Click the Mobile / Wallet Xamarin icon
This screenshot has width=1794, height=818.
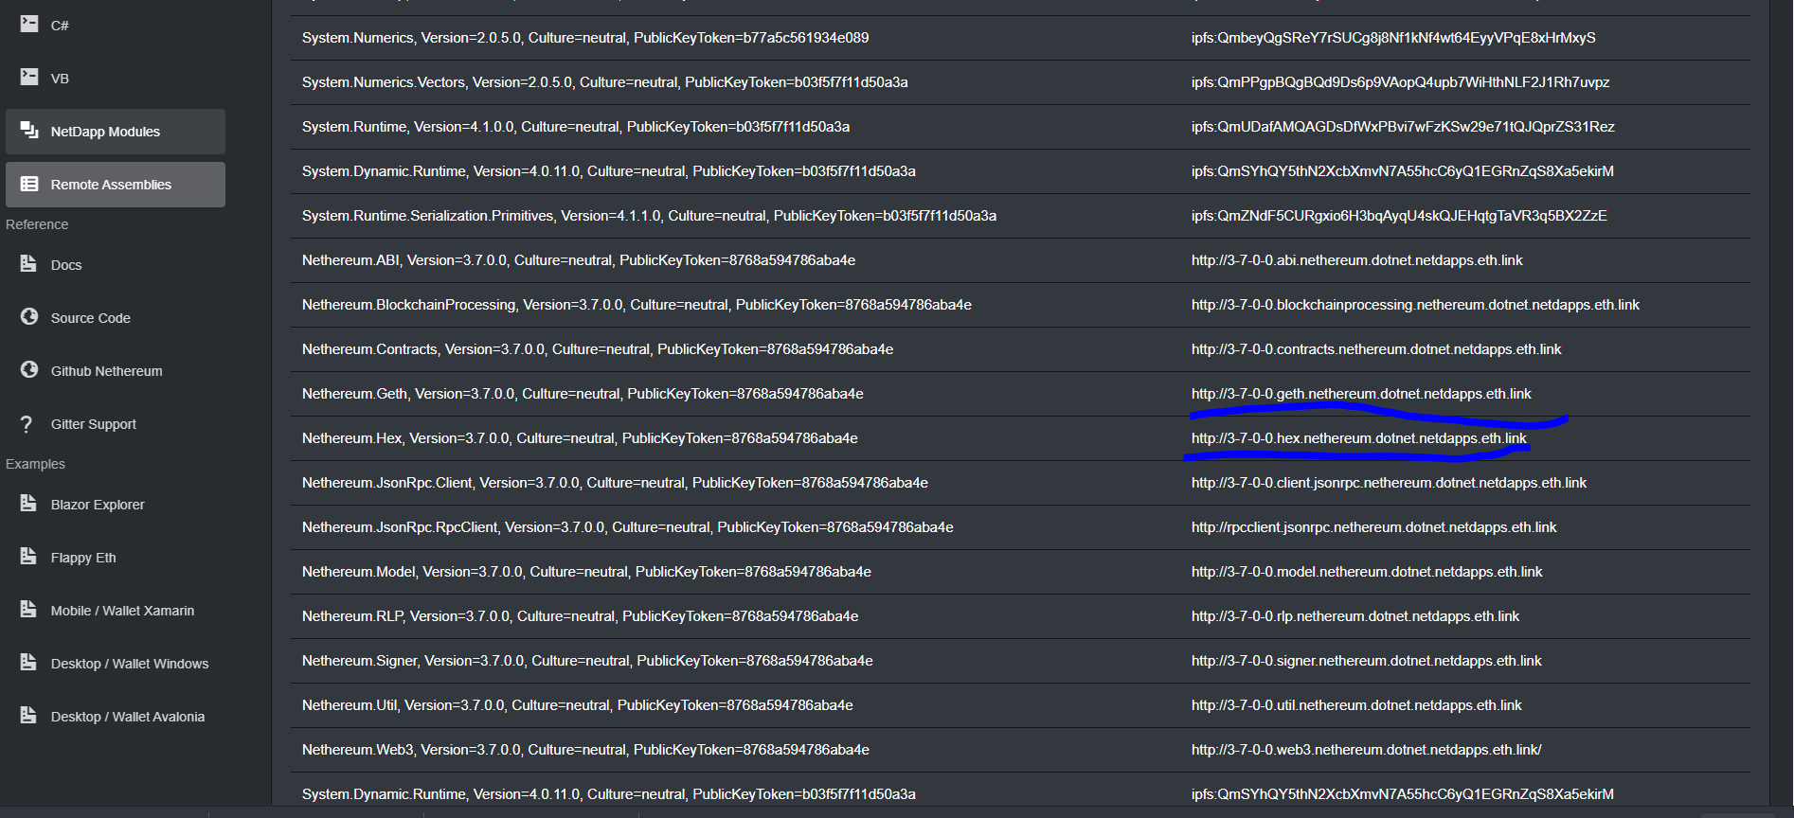point(29,609)
